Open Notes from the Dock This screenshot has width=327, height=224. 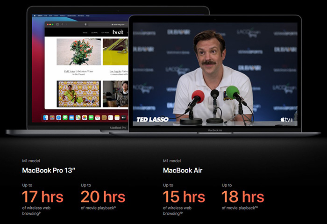point(117,117)
